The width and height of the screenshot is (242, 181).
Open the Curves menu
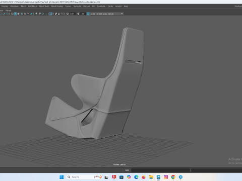pyautogui.click(x=68, y=6)
